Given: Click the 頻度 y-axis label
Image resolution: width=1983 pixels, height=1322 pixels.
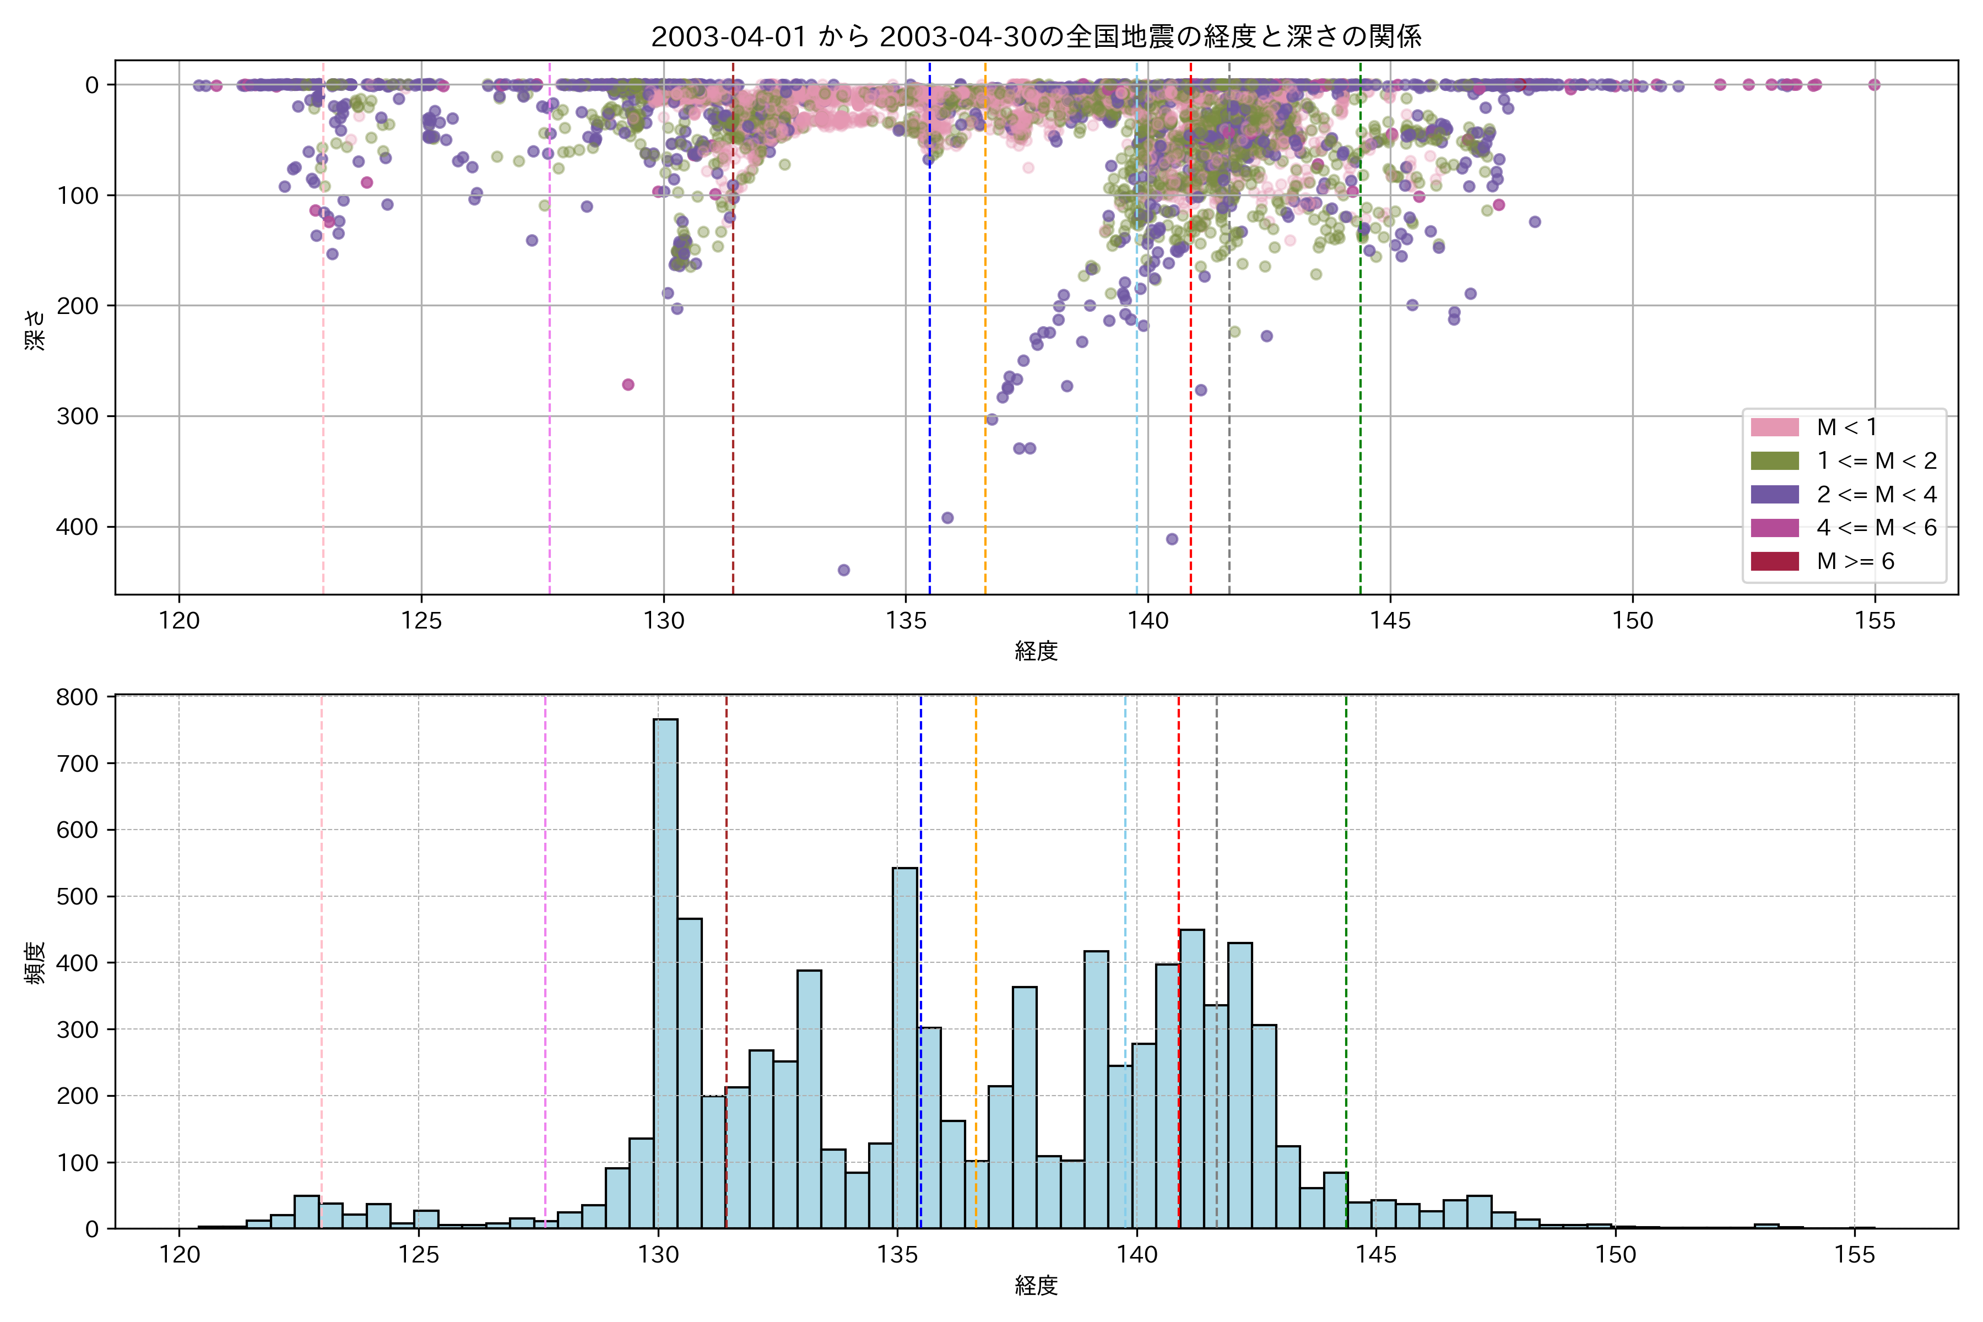Looking at the screenshot, I should [35, 963].
